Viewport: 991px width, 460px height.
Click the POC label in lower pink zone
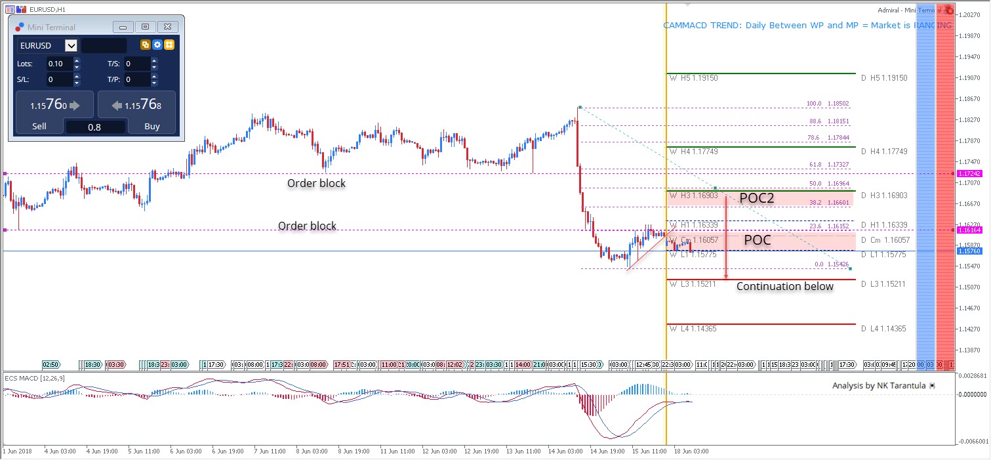pyautogui.click(x=757, y=241)
